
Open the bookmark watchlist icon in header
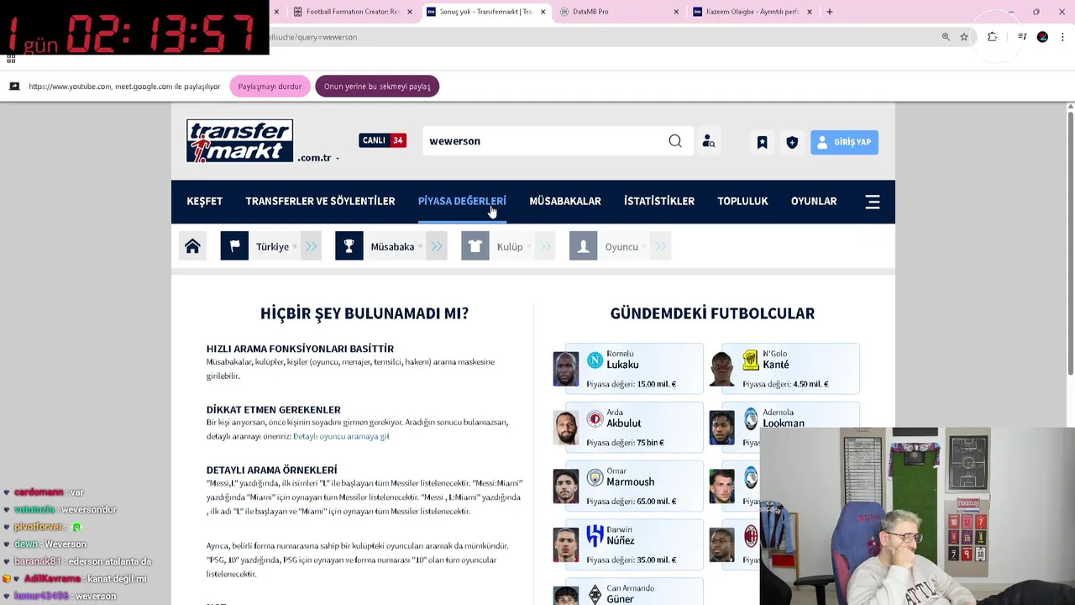(762, 142)
